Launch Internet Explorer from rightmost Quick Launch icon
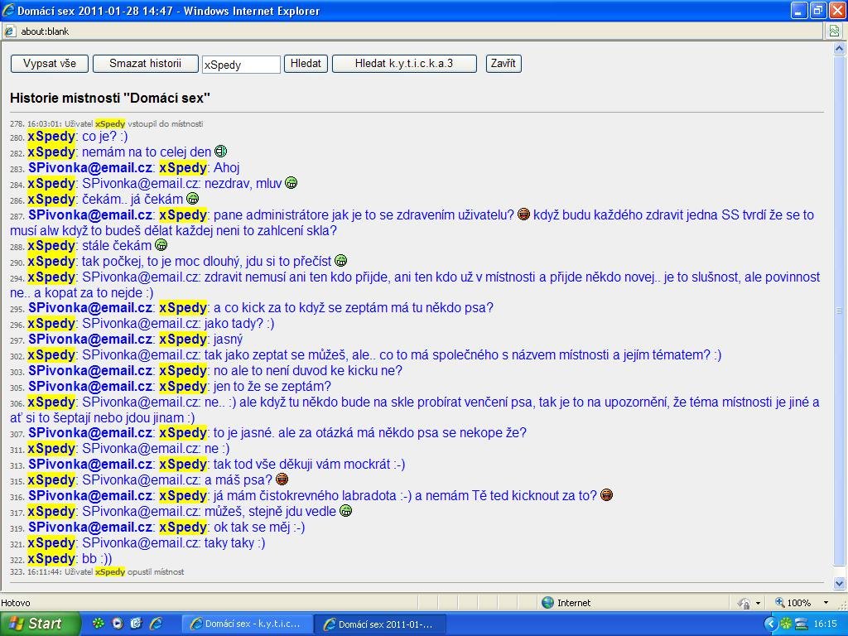 pos(155,624)
